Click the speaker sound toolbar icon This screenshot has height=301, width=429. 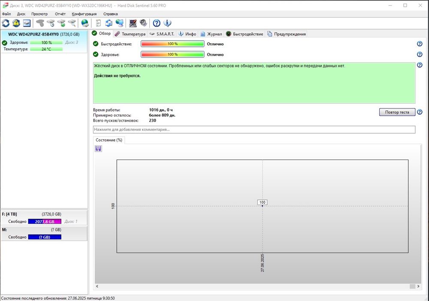(x=143, y=23)
